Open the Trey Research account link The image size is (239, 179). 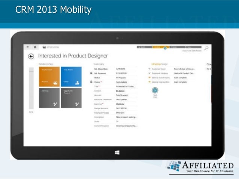pyautogui.click(x=122, y=95)
